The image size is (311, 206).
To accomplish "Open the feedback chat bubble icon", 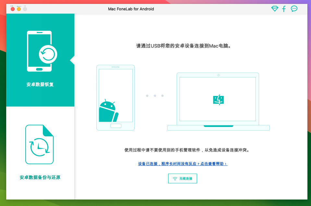I will pyautogui.click(x=294, y=9).
